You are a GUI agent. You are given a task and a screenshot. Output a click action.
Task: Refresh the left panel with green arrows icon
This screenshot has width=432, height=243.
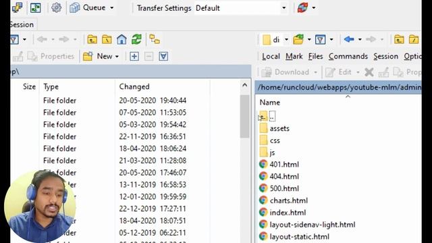pyautogui.click(x=136, y=40)
